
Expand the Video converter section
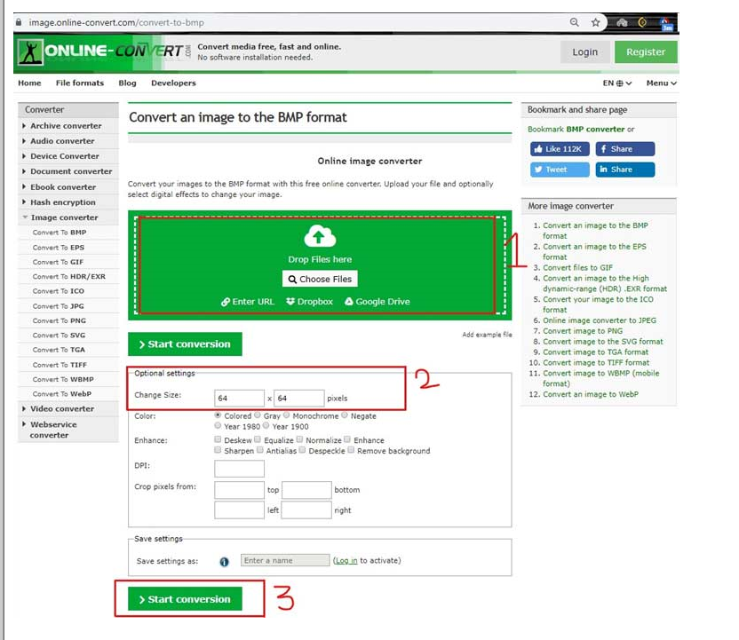(x=68, y=409)
